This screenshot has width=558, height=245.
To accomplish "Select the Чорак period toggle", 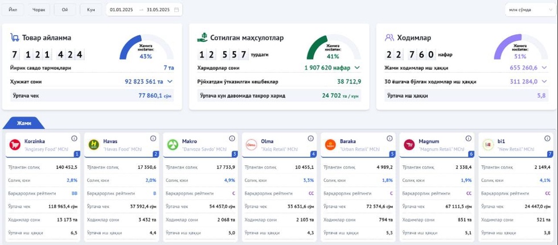I will (x=39, y=10).
